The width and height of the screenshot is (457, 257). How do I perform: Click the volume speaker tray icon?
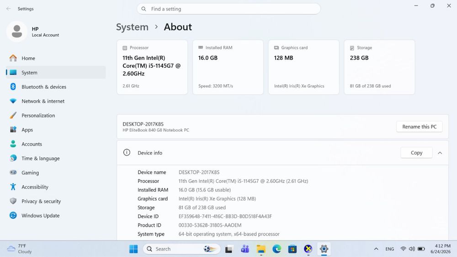[x=412, y=249]
